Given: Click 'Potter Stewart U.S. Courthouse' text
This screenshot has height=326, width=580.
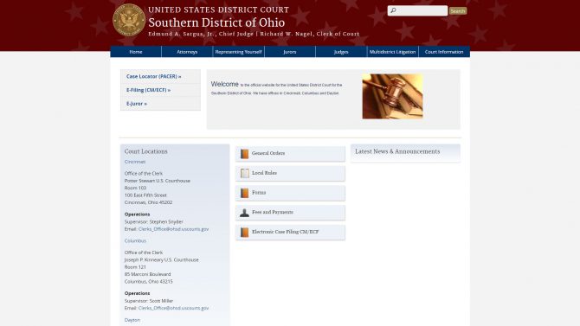Looking at the screenshot, I should point(158,181).
